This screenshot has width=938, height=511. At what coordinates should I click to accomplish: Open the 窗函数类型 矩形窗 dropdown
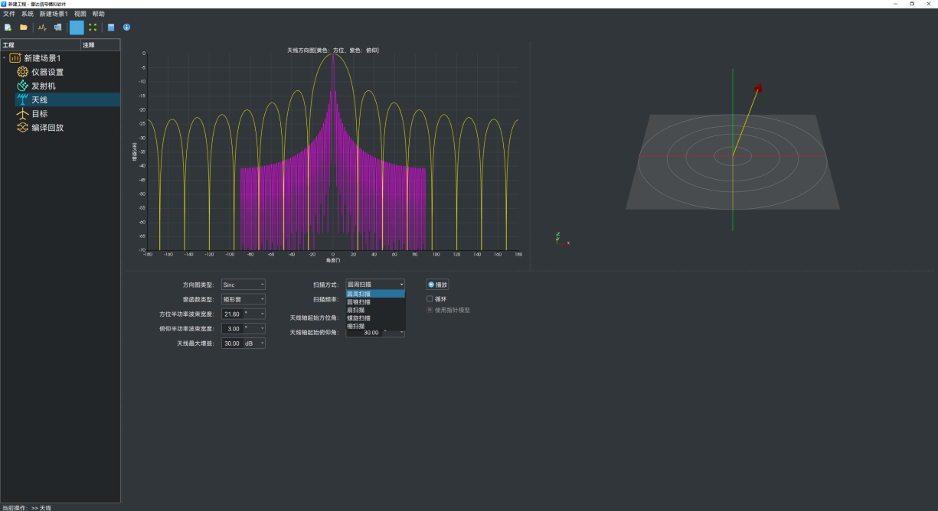(x=243, y=299)
